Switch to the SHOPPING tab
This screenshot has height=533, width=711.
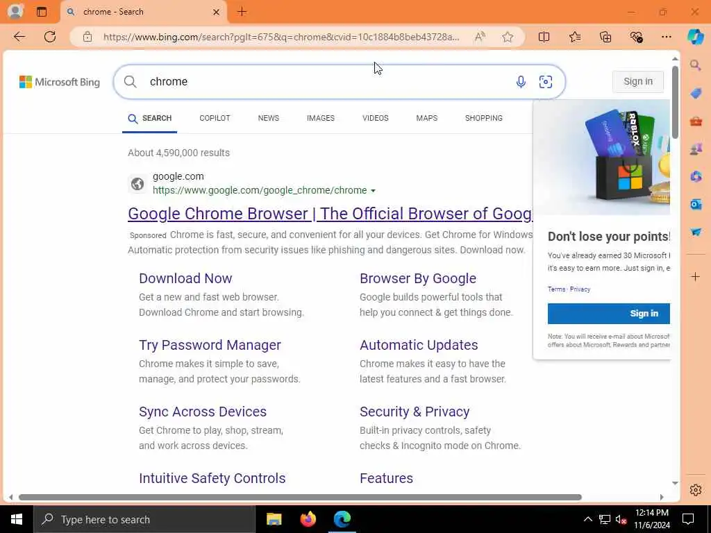484,118
